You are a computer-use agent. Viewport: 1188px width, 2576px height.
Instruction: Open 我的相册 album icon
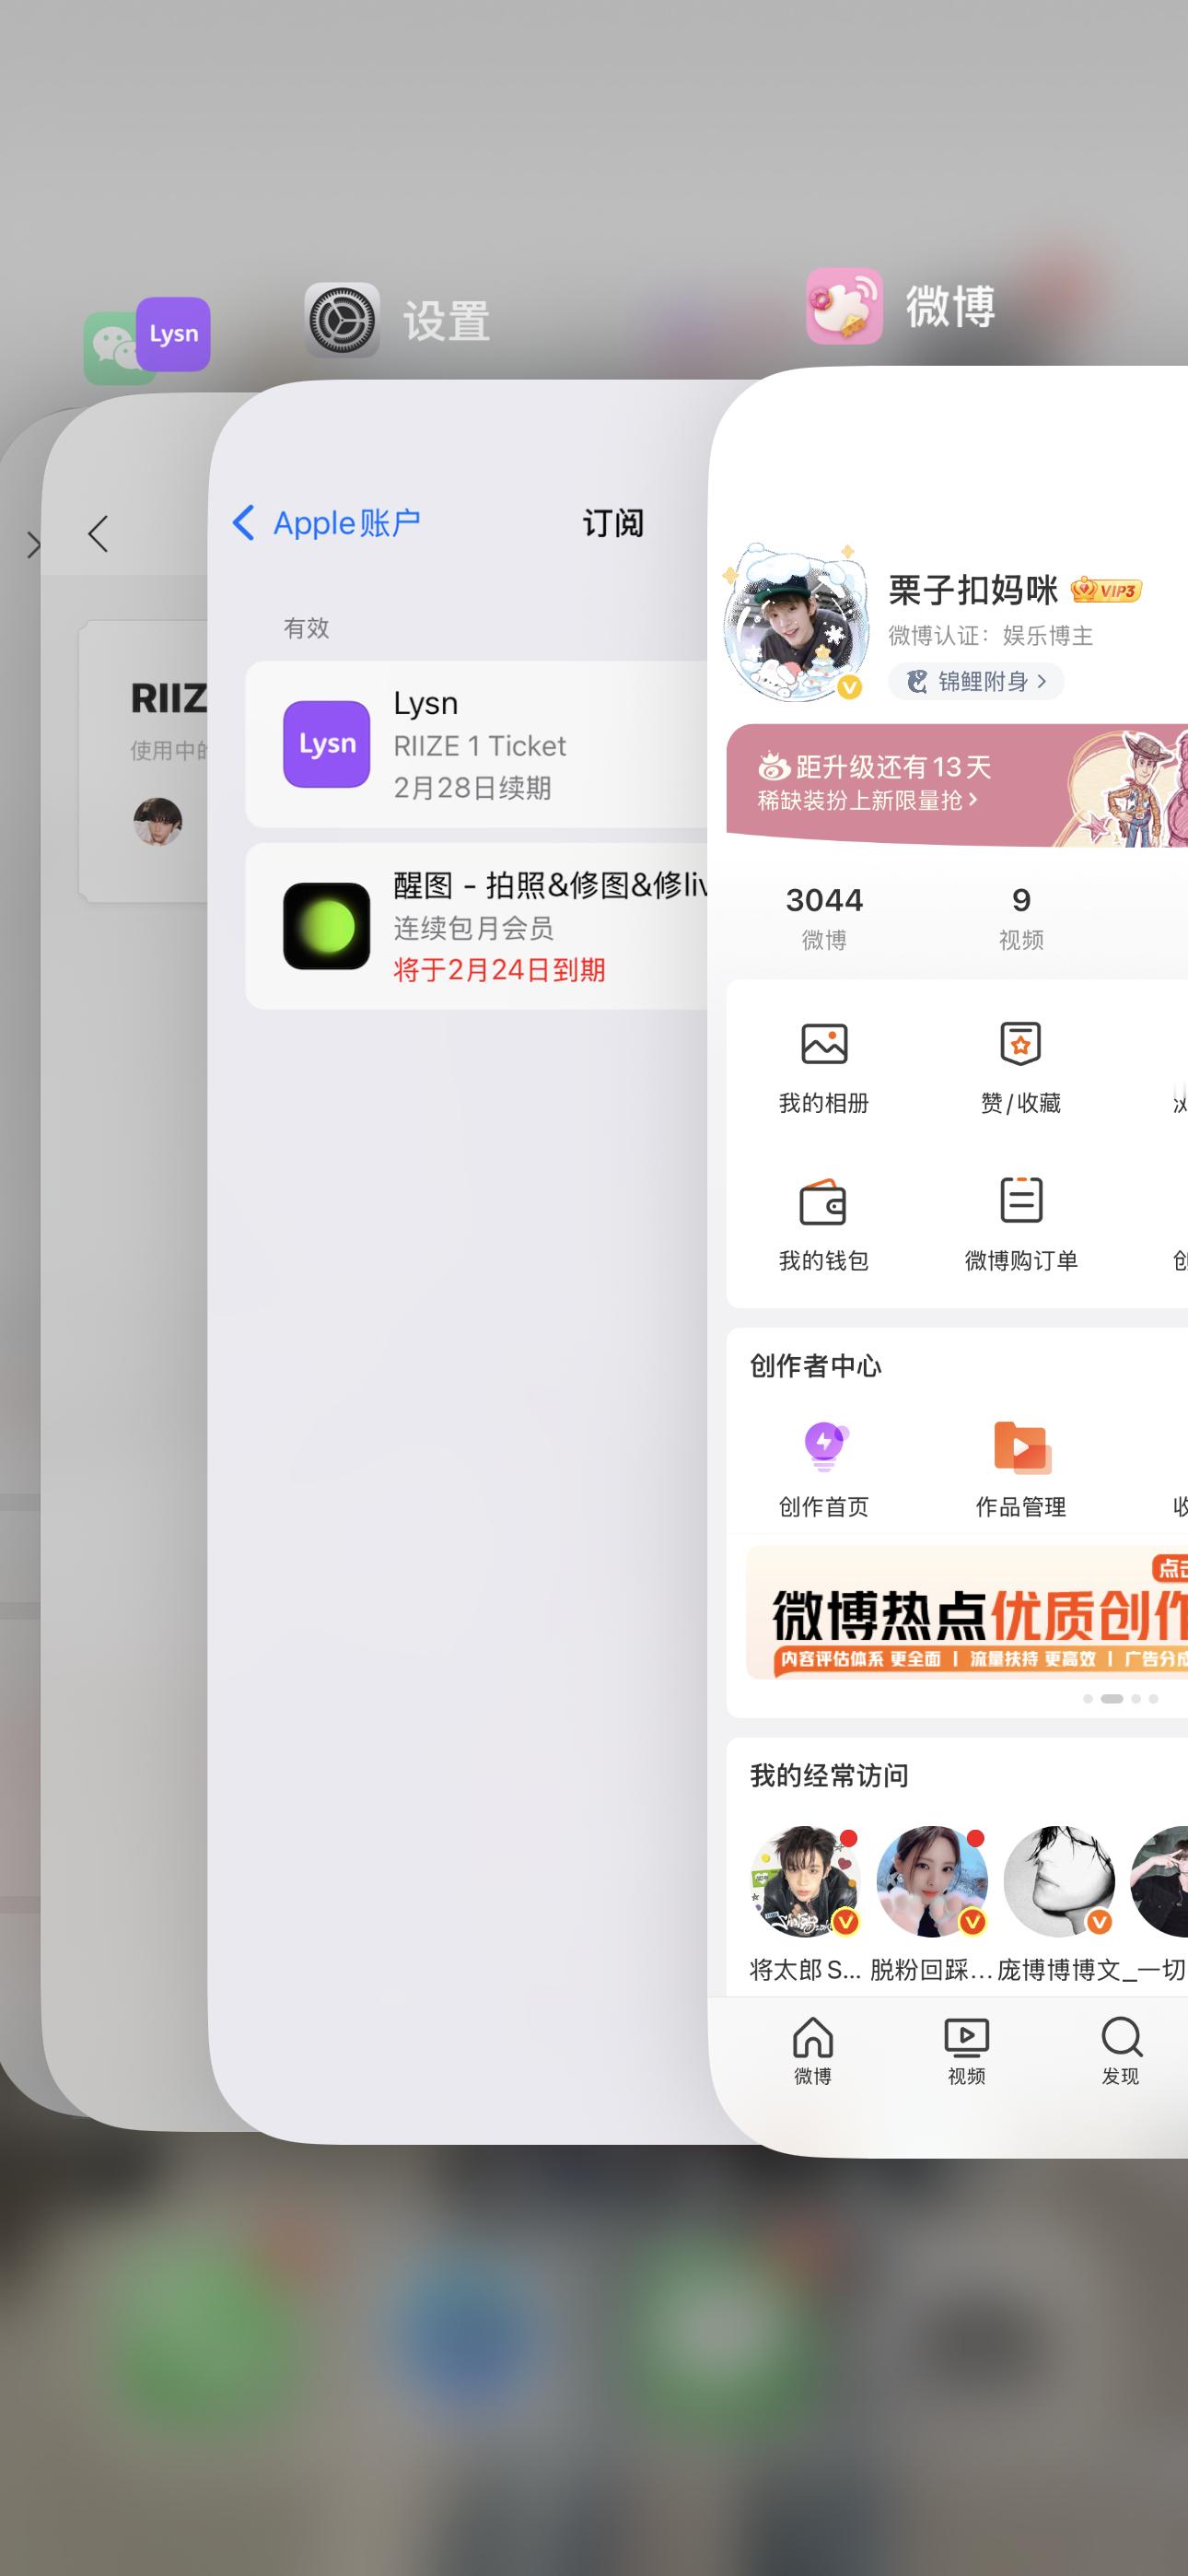pyautogui.click(x=824, y=1044)
